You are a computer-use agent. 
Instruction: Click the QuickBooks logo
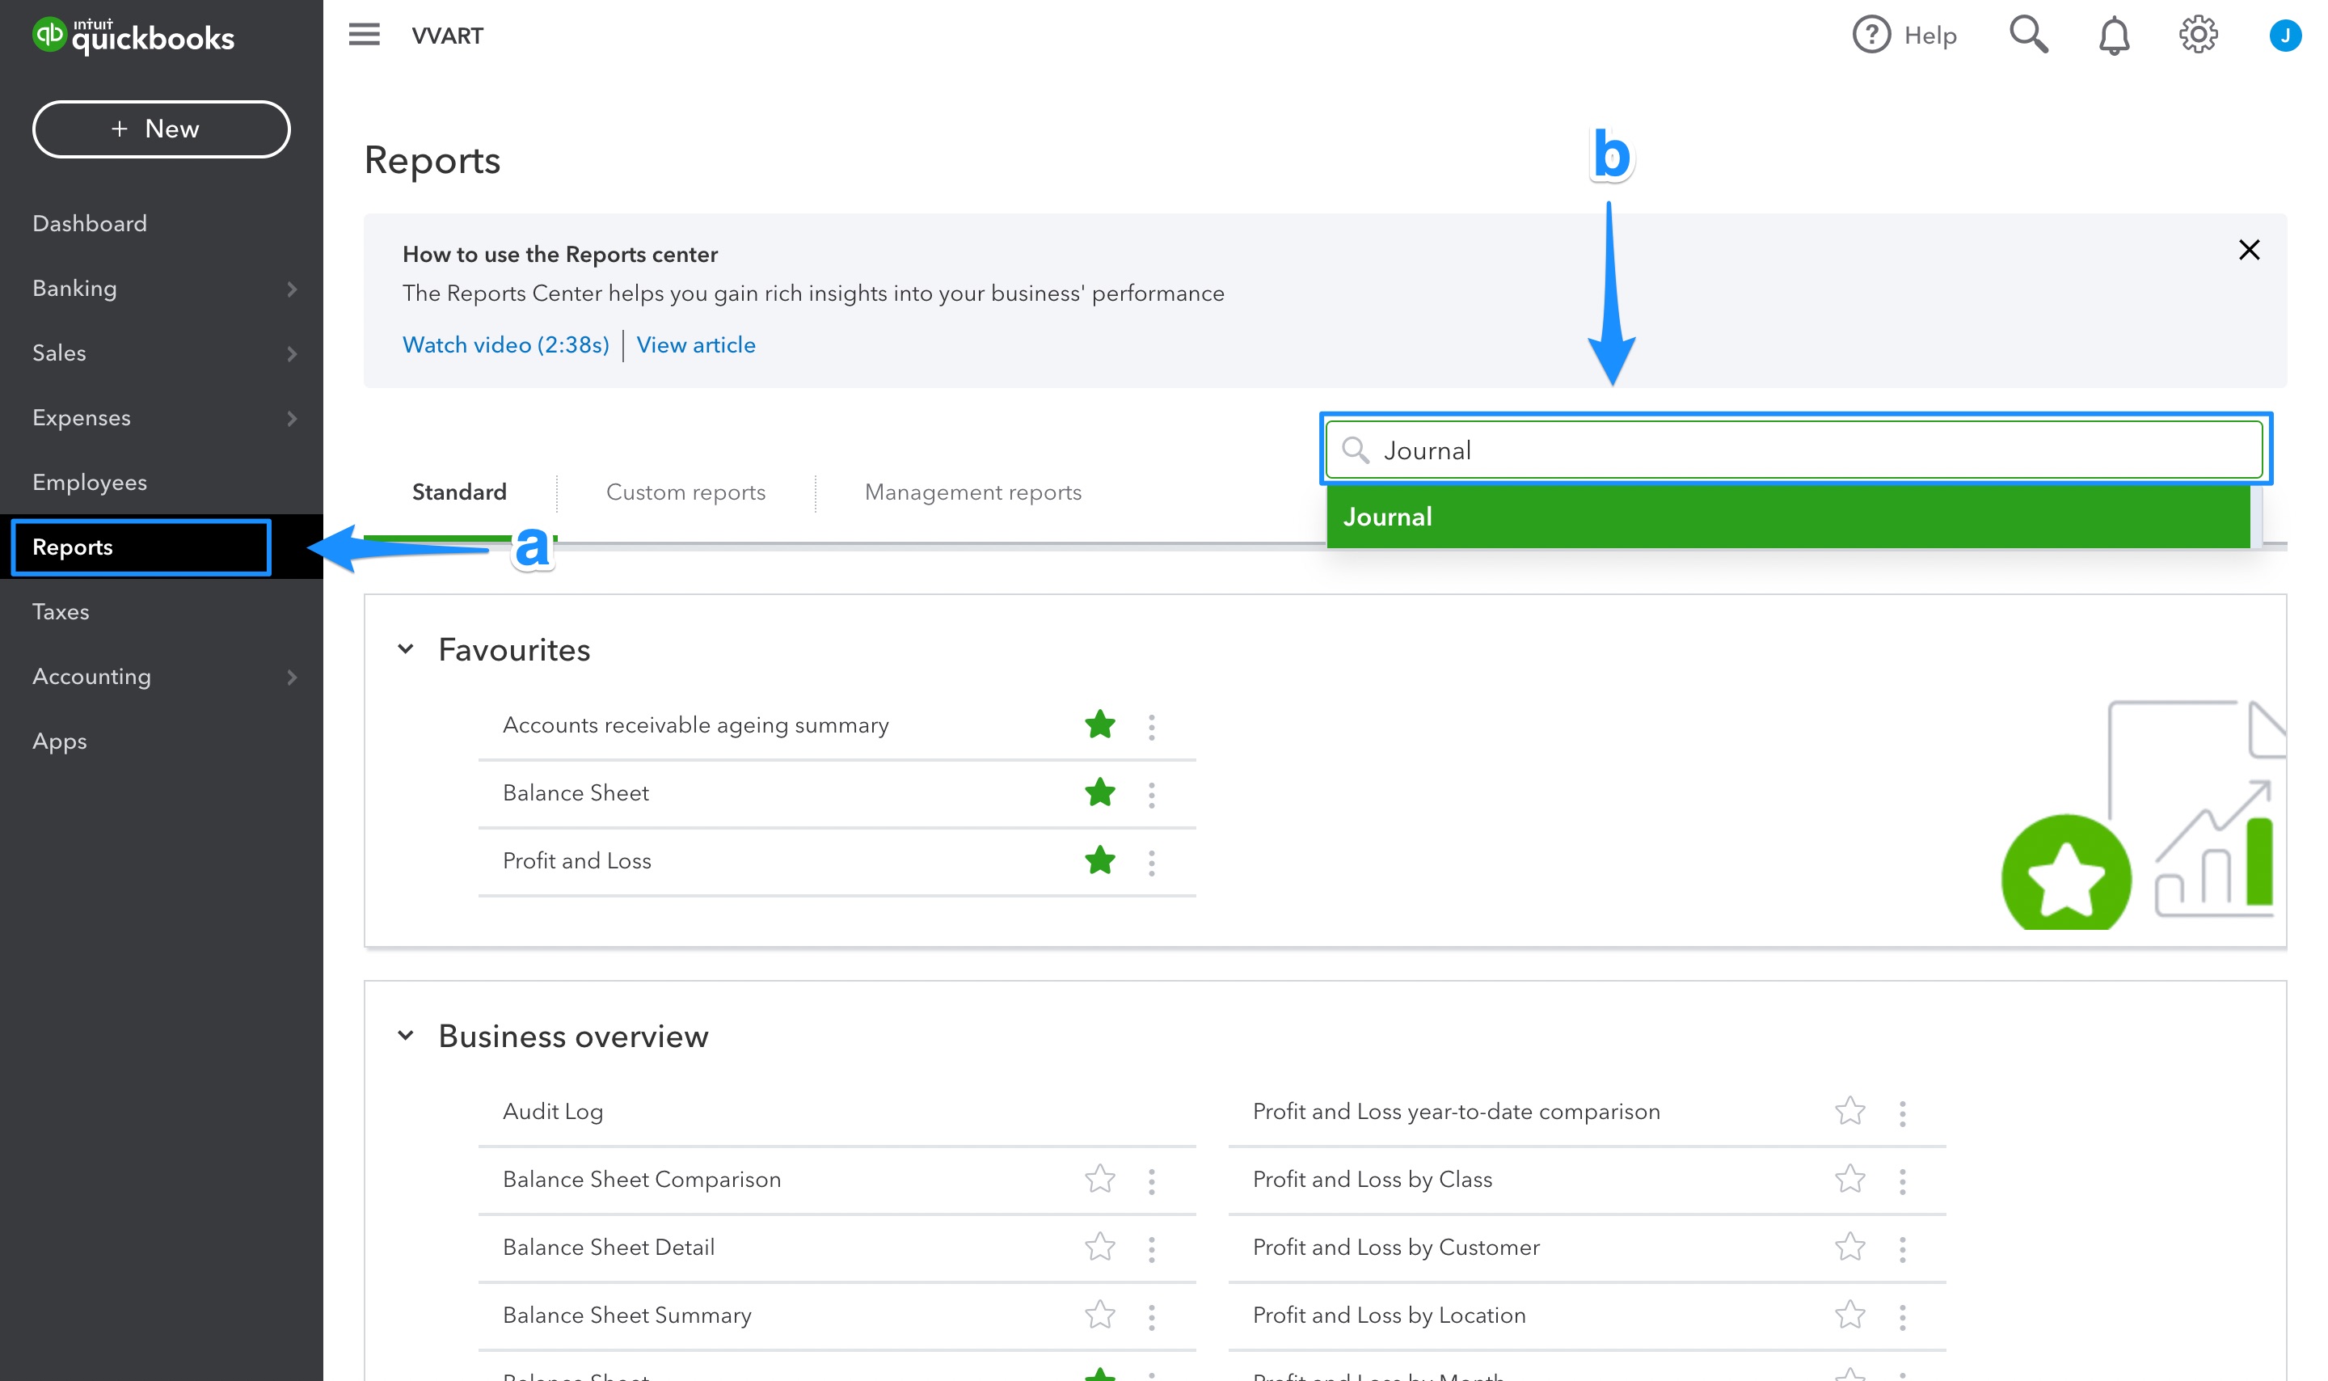coord(133,36)
